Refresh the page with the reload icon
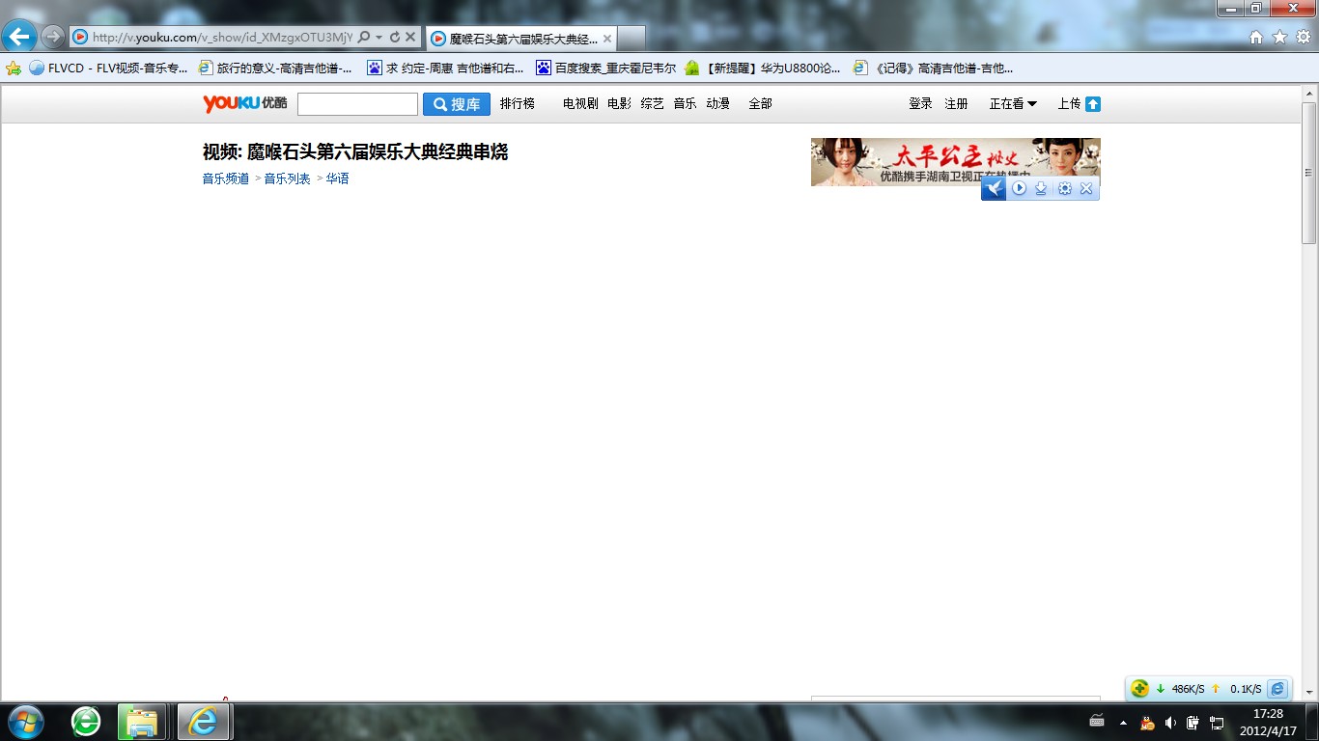The width and height of the screenshot is (1319, 741). click(395, 37)
